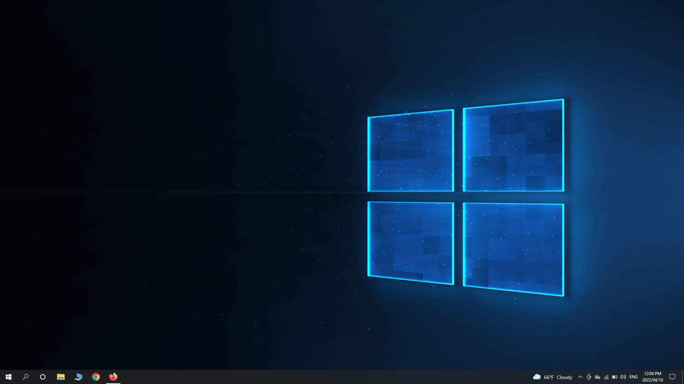Open the weather widget cloud icon

click(537, 377)
